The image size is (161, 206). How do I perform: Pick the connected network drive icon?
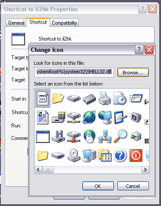[74, 117]
